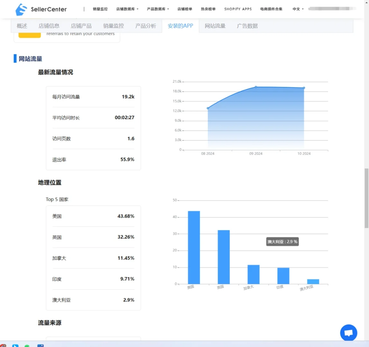The image size is (369, 347).
Task: Open 热卖榜单 from the top menu
Action: 208,9
